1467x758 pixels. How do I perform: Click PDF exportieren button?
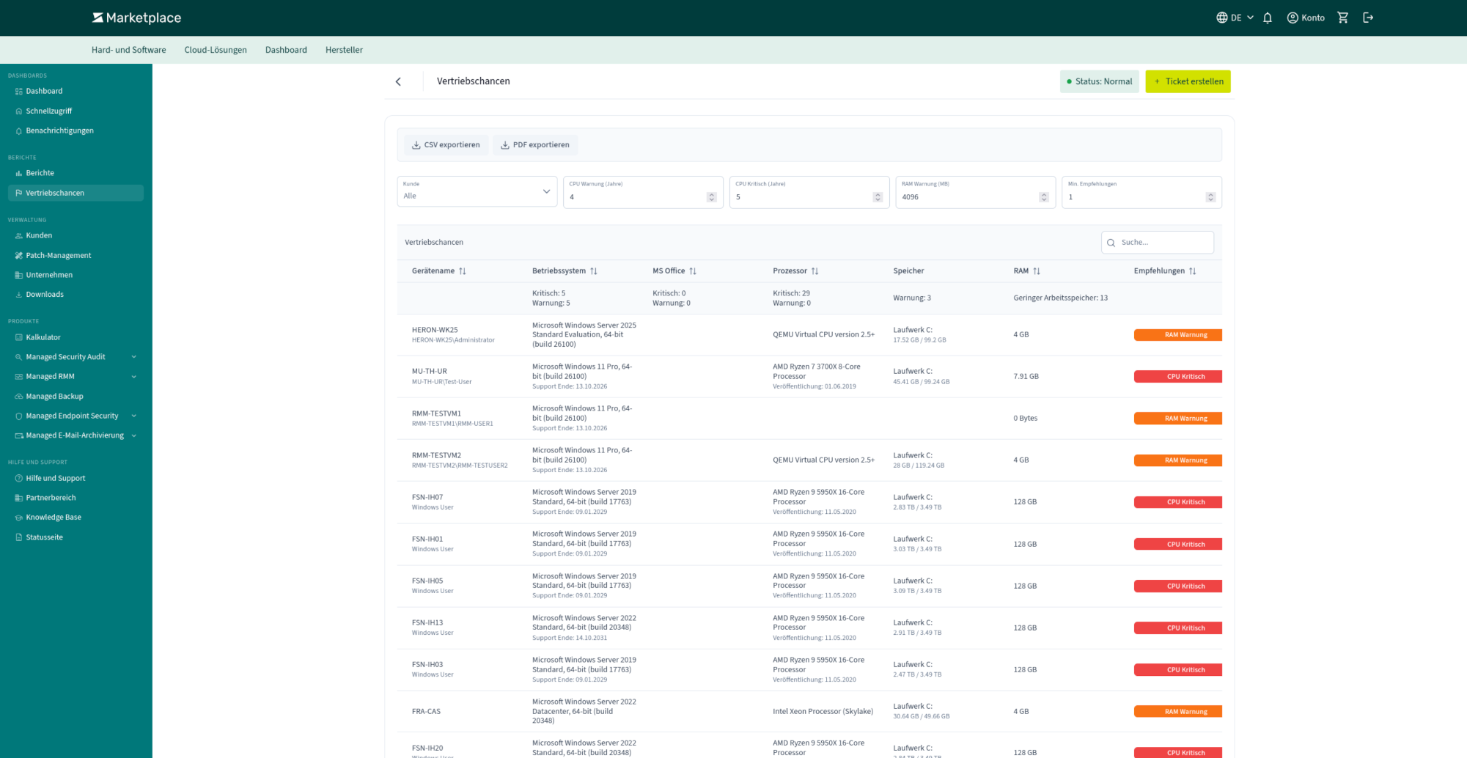(534, 144)
